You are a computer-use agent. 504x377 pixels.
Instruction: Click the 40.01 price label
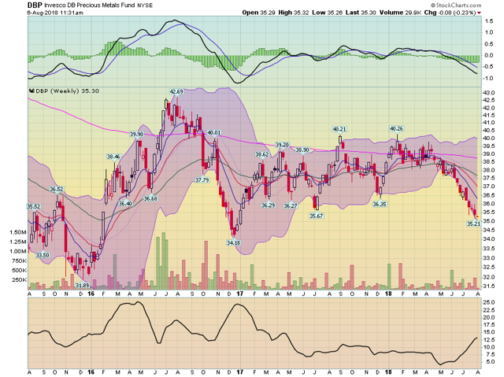(214, 133)
